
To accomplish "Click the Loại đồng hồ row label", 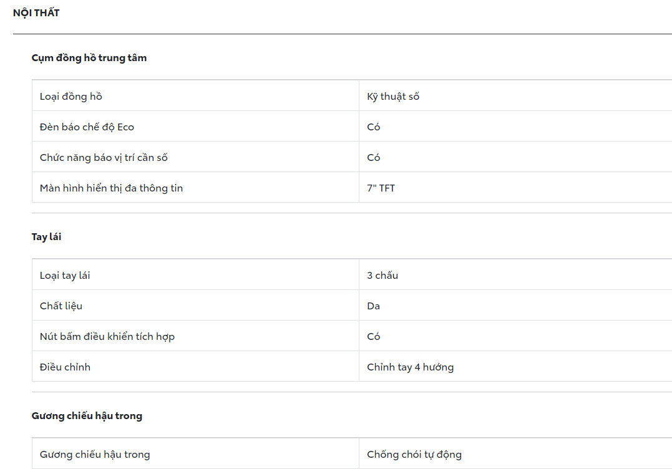I will 71,97.
